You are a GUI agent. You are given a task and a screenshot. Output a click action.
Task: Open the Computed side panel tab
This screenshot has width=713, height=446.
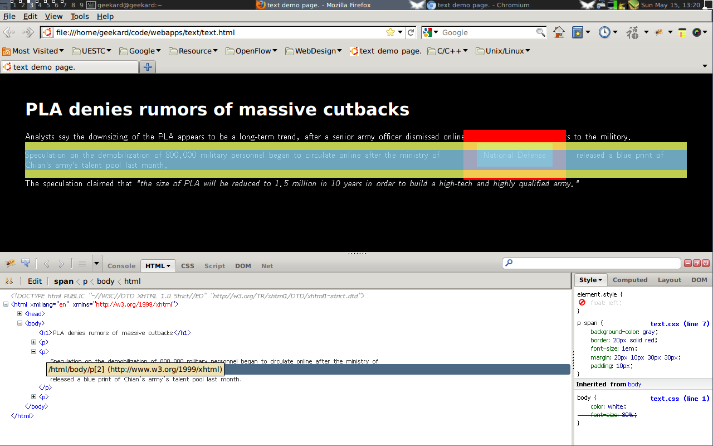[x=630, y=280]
